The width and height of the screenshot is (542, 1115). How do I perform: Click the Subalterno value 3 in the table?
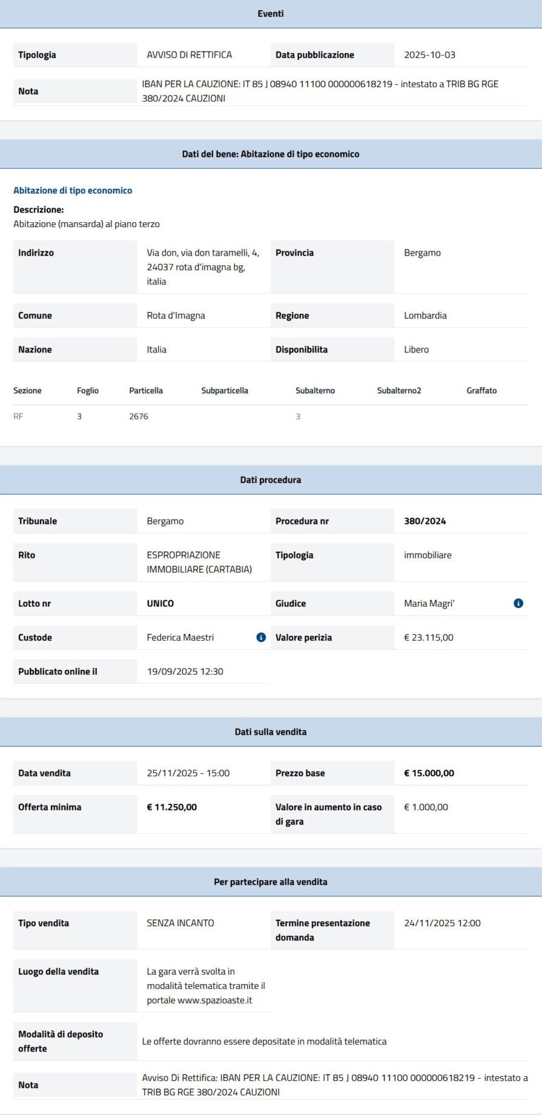(298, 416)
